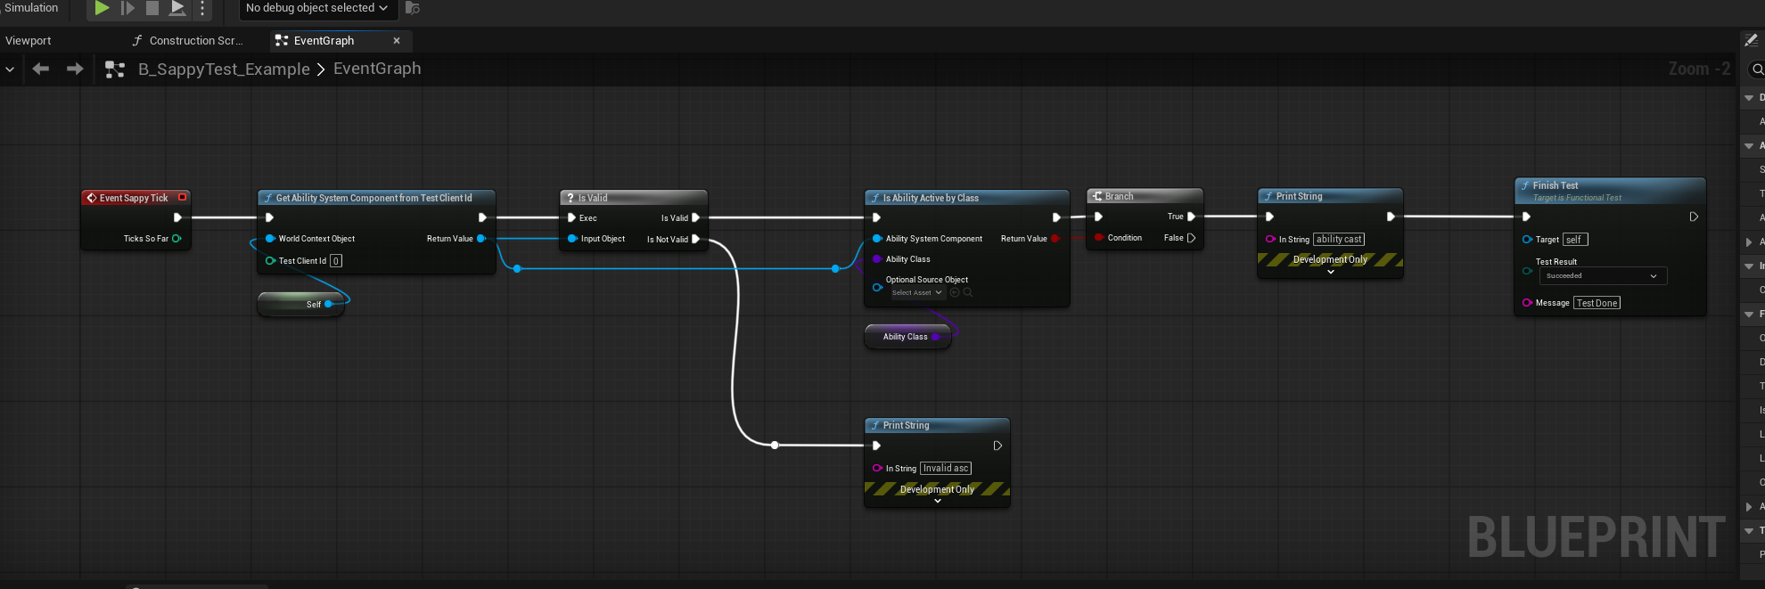This screenshot has width=1765, height=589.
Task: Open the debug object selection dropdown
Action: point(316,8)
